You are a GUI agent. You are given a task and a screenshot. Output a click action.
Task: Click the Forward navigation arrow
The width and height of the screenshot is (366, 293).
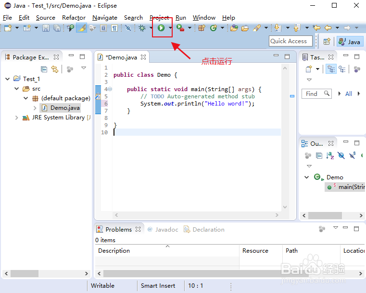click(347, 28)
